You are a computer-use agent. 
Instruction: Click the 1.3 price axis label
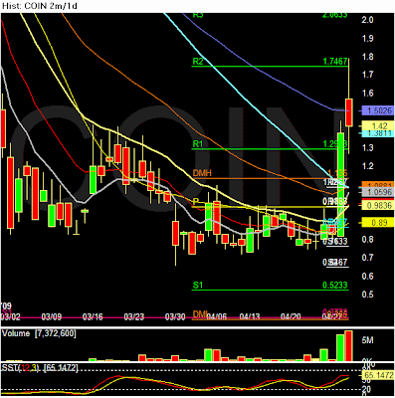[367, 147]
